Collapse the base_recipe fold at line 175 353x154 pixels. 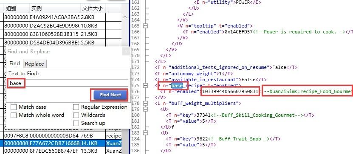146,85
